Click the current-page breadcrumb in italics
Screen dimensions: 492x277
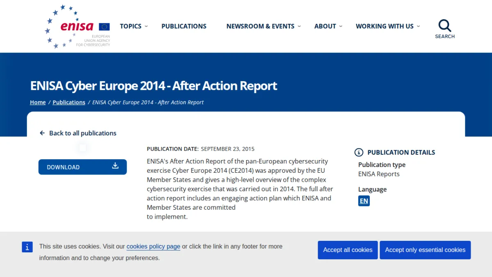tap(148, 102)
